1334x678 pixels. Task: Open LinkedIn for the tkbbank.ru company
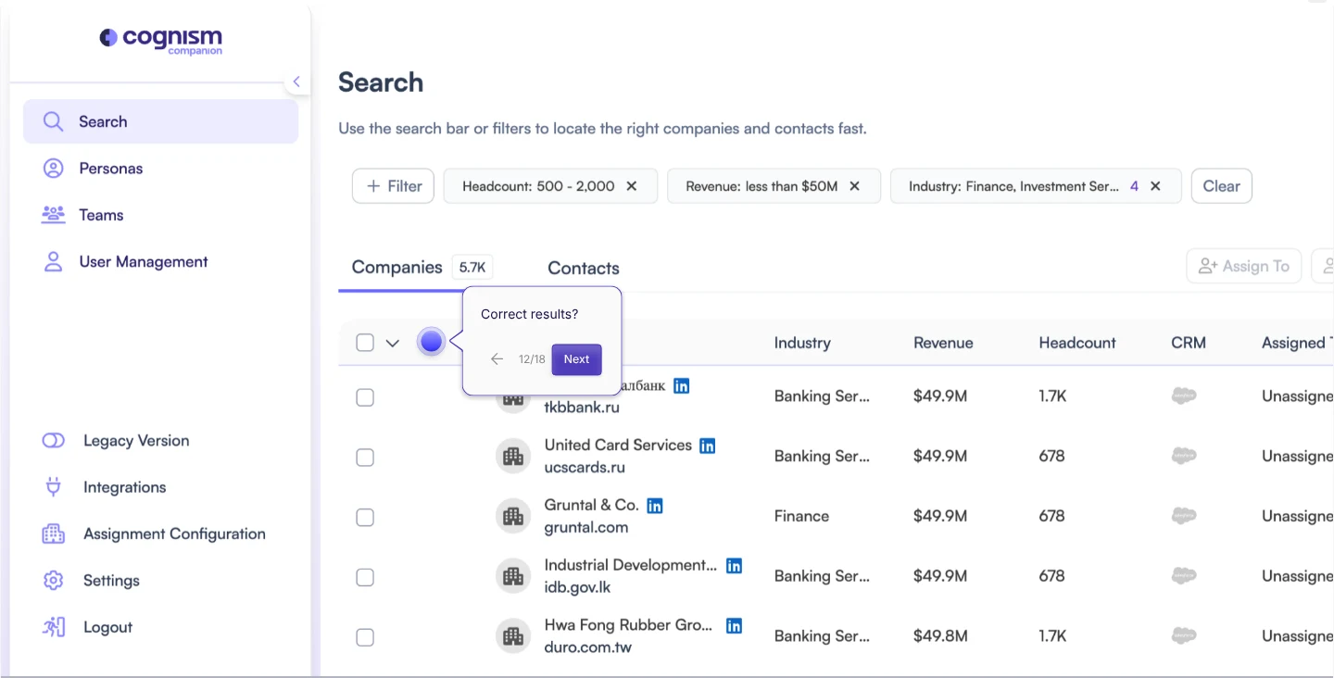(x=681, y=386)
